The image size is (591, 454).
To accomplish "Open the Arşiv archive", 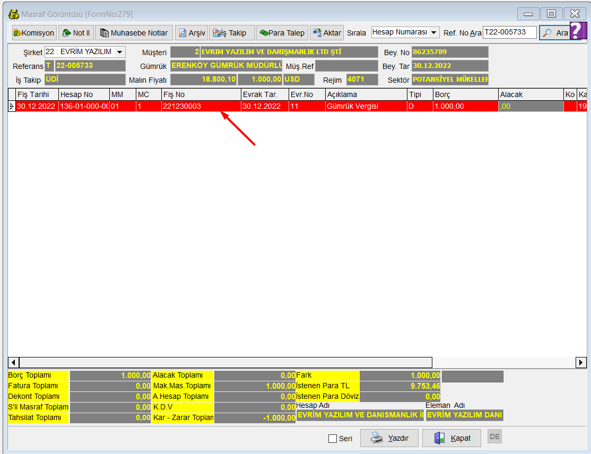I will [192, 33].
